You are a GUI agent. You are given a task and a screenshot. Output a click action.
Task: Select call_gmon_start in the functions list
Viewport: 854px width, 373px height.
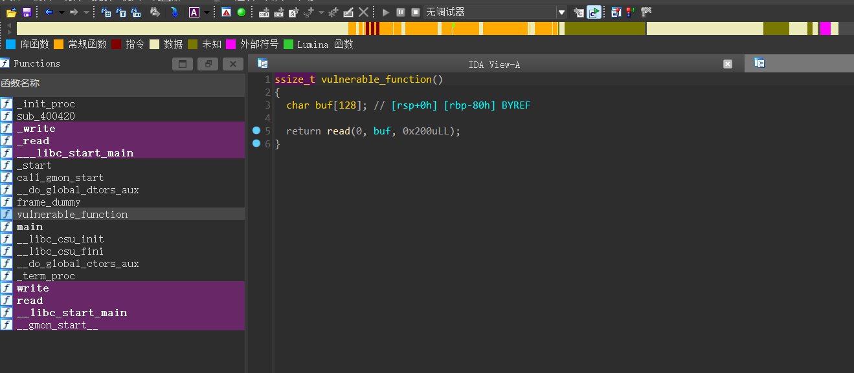click(x=122, y=178)
